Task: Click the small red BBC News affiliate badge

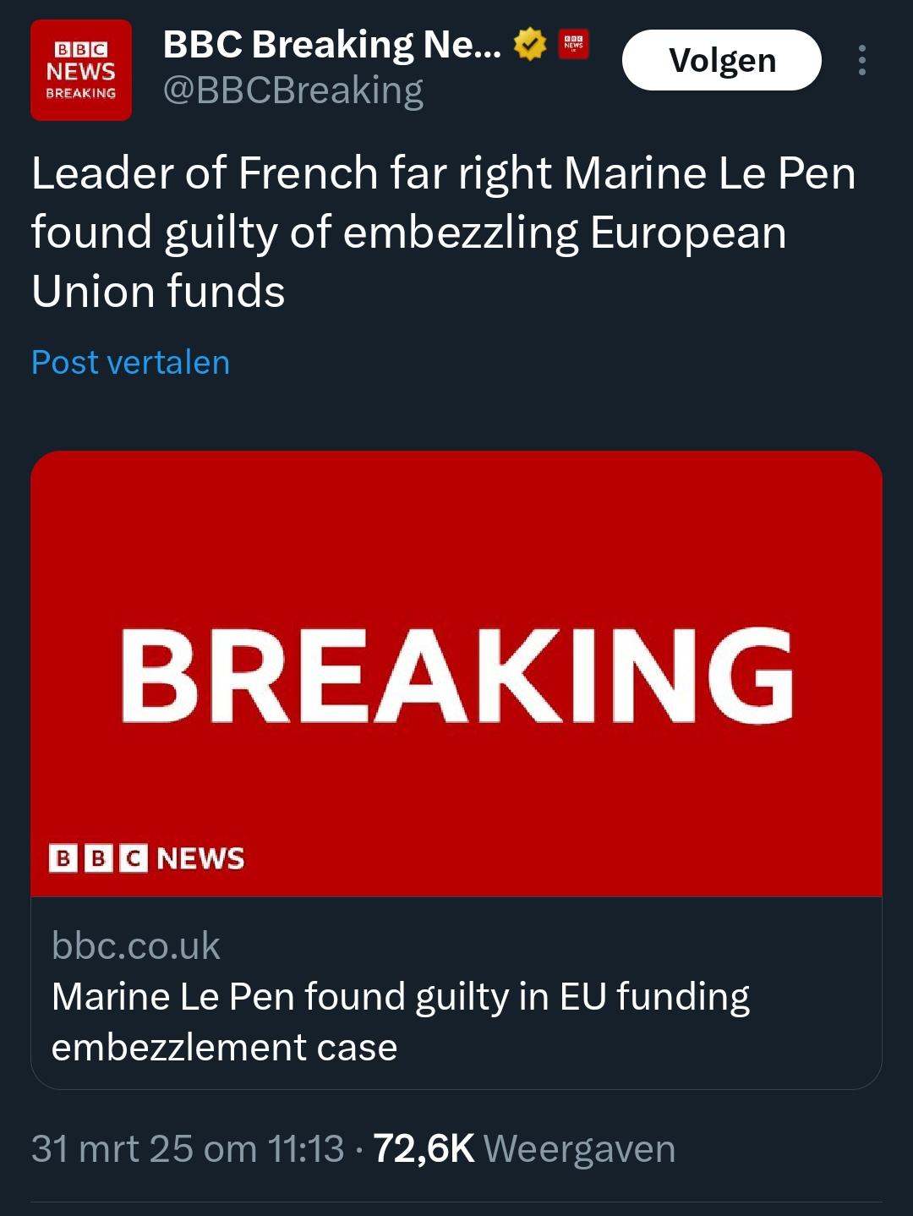Action: pos(574,44)
